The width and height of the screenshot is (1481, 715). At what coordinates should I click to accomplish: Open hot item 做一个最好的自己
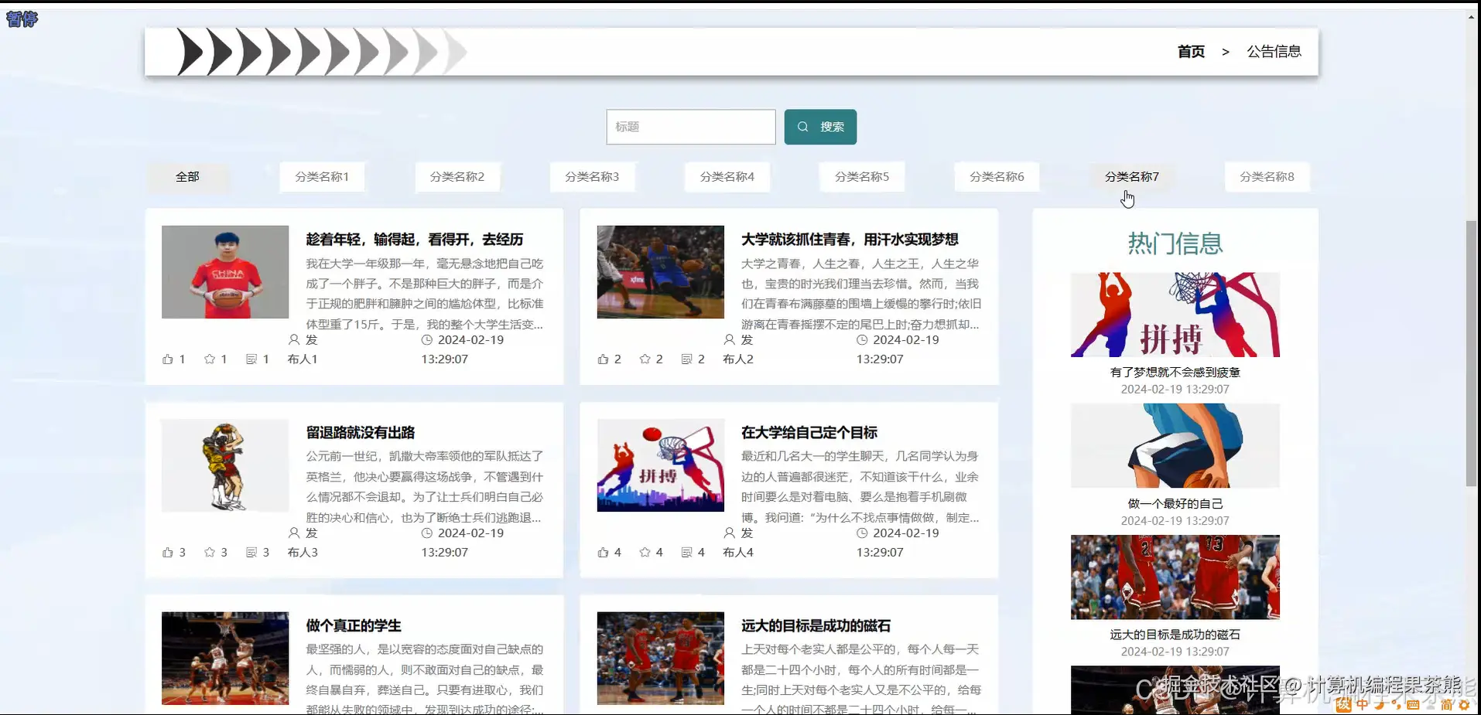(1175, 504)
